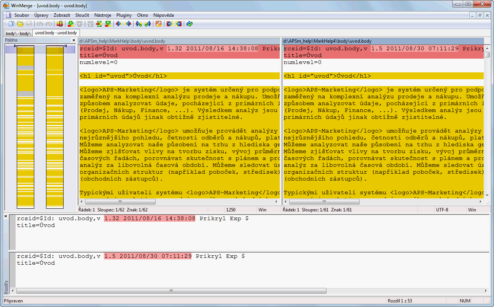Screen dimensions: 494x307
Task: Click highlighted '1.32 2011/08/16 14:38:08' in diff pane
Action: 150,219
